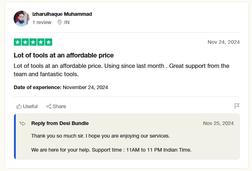Click the Share network icon

[x=49, y=106]
